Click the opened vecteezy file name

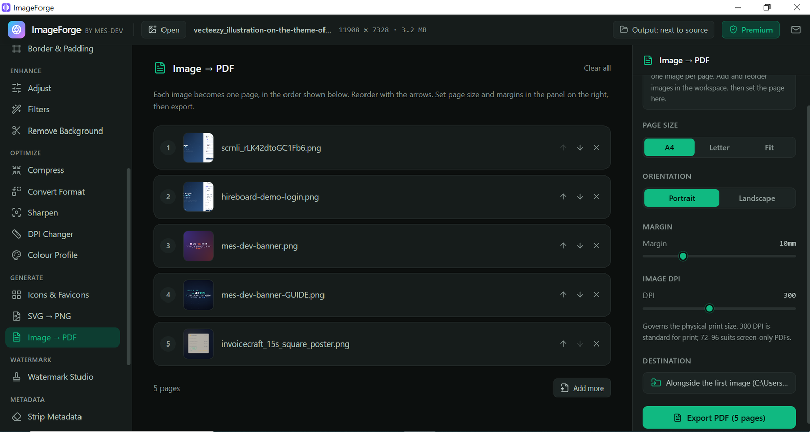[x=262, y=30]
